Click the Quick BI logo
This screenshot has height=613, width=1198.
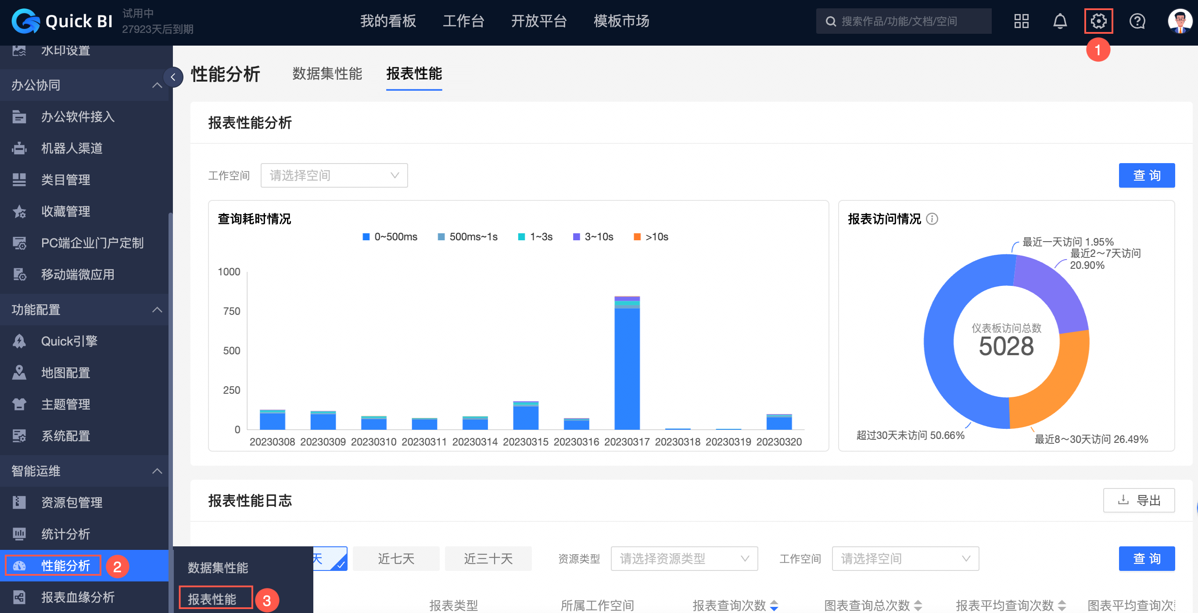62,21
